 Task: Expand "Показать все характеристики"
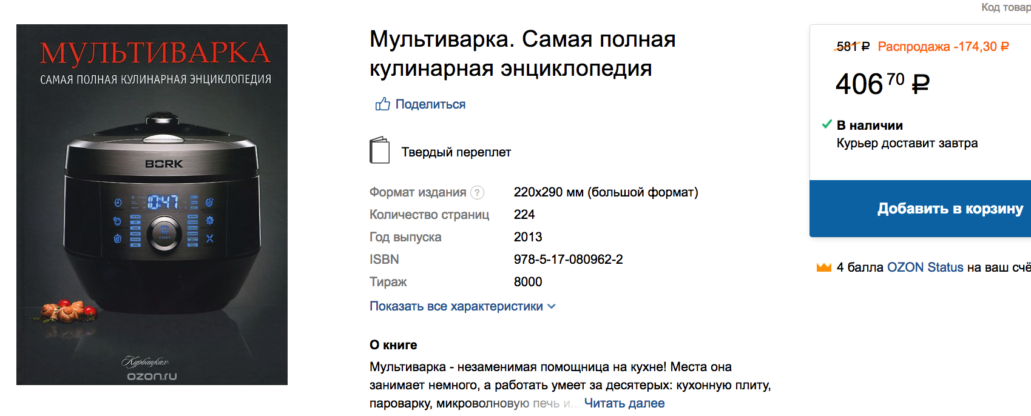click(x=456, y=306)
